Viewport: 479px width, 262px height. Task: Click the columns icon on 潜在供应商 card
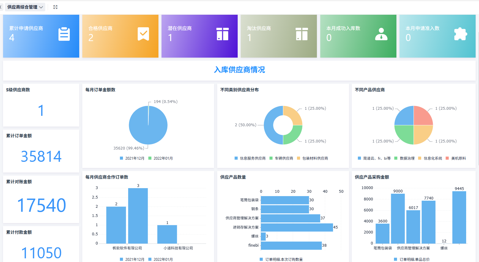222,34
